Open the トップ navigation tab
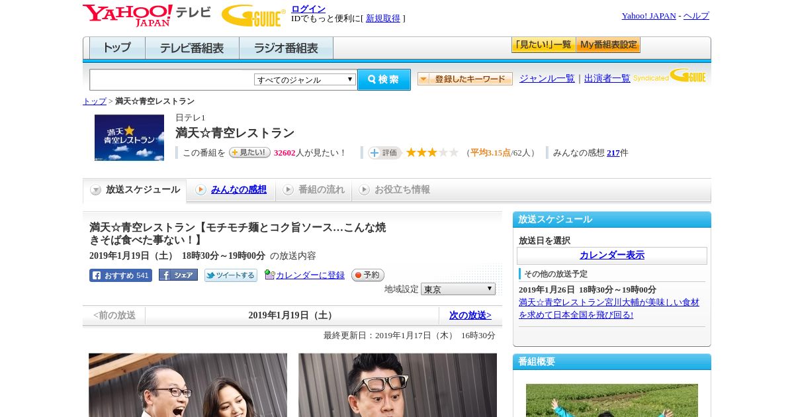This screenshot has height=417, width=794. [x=117, y=48]
